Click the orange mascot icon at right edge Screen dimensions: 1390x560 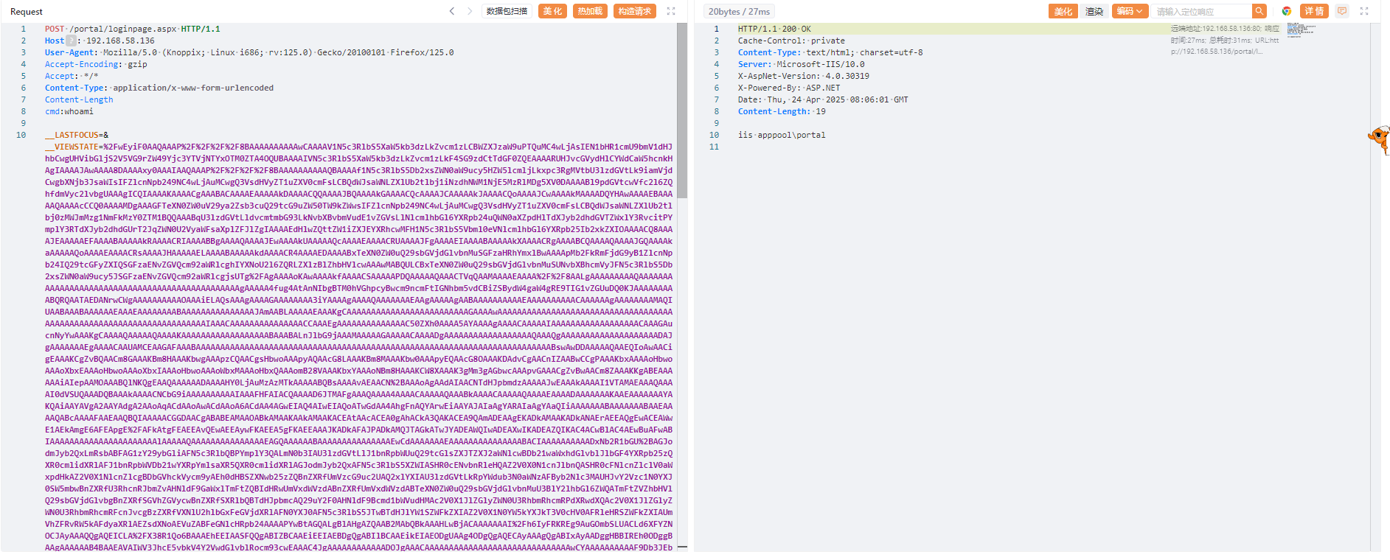tap(1379, 139)
